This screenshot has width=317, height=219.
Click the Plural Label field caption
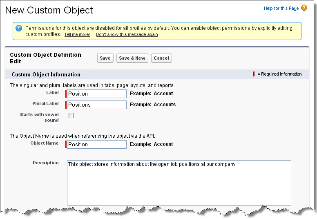(45, 103)
